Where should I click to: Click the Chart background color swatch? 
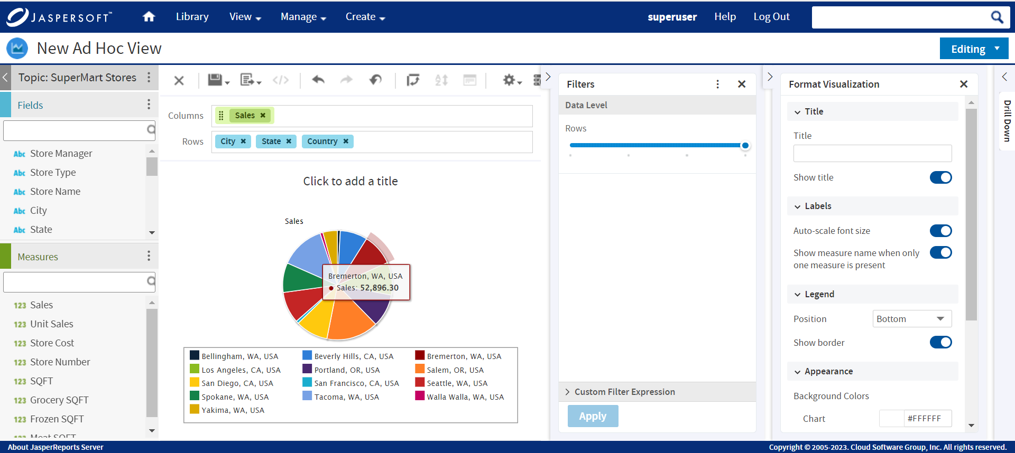[x=891, y=418]
